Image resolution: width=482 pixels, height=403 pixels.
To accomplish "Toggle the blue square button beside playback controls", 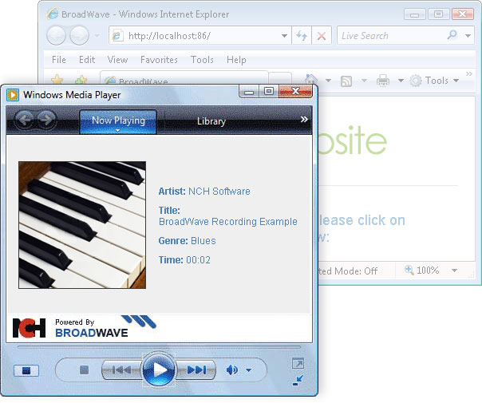I will point(26,370).
